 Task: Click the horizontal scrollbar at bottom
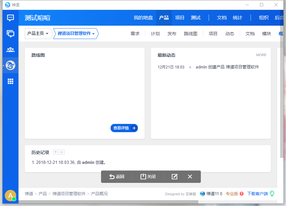click(108, 202)
